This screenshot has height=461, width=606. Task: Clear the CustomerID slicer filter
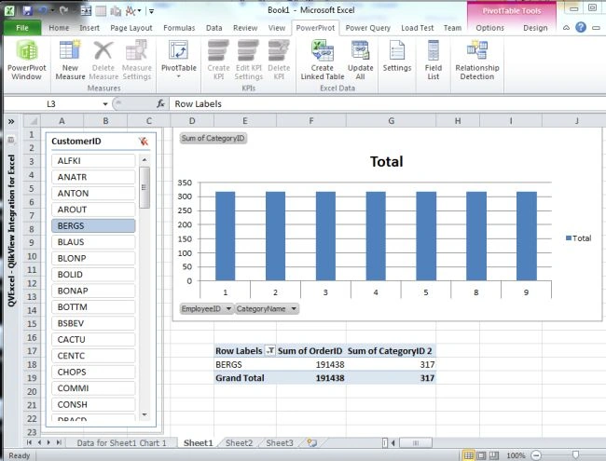[x=144, y=142]
